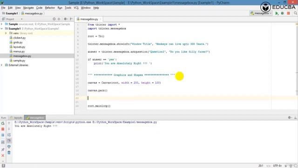Pause output in the Run panel
The image size is (298, 168).
click(x=3, y=135)
